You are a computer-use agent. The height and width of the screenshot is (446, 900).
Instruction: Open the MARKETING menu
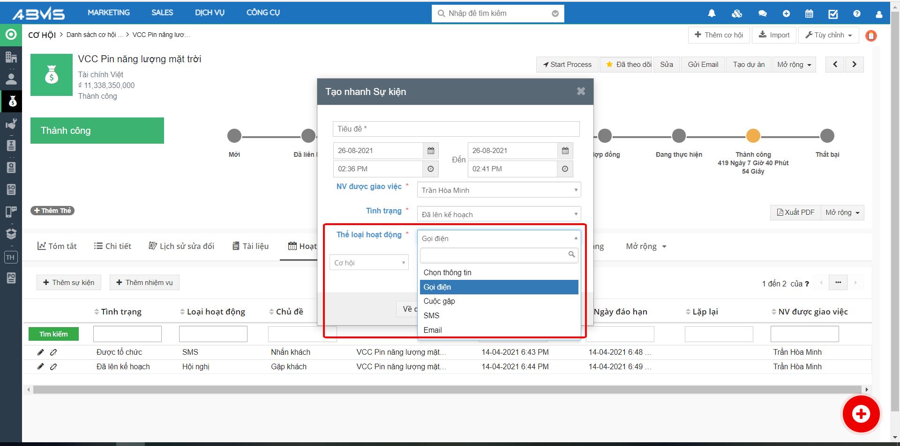109,13
